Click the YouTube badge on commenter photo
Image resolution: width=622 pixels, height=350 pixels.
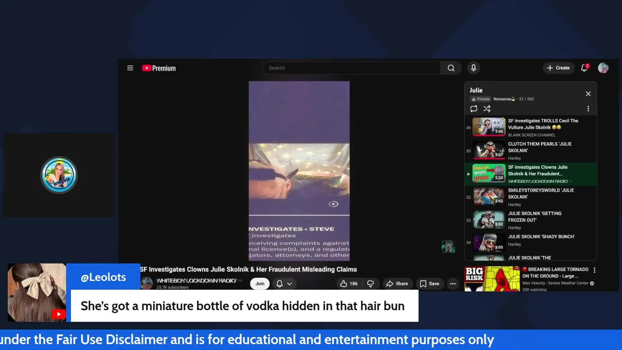(58, 315)
